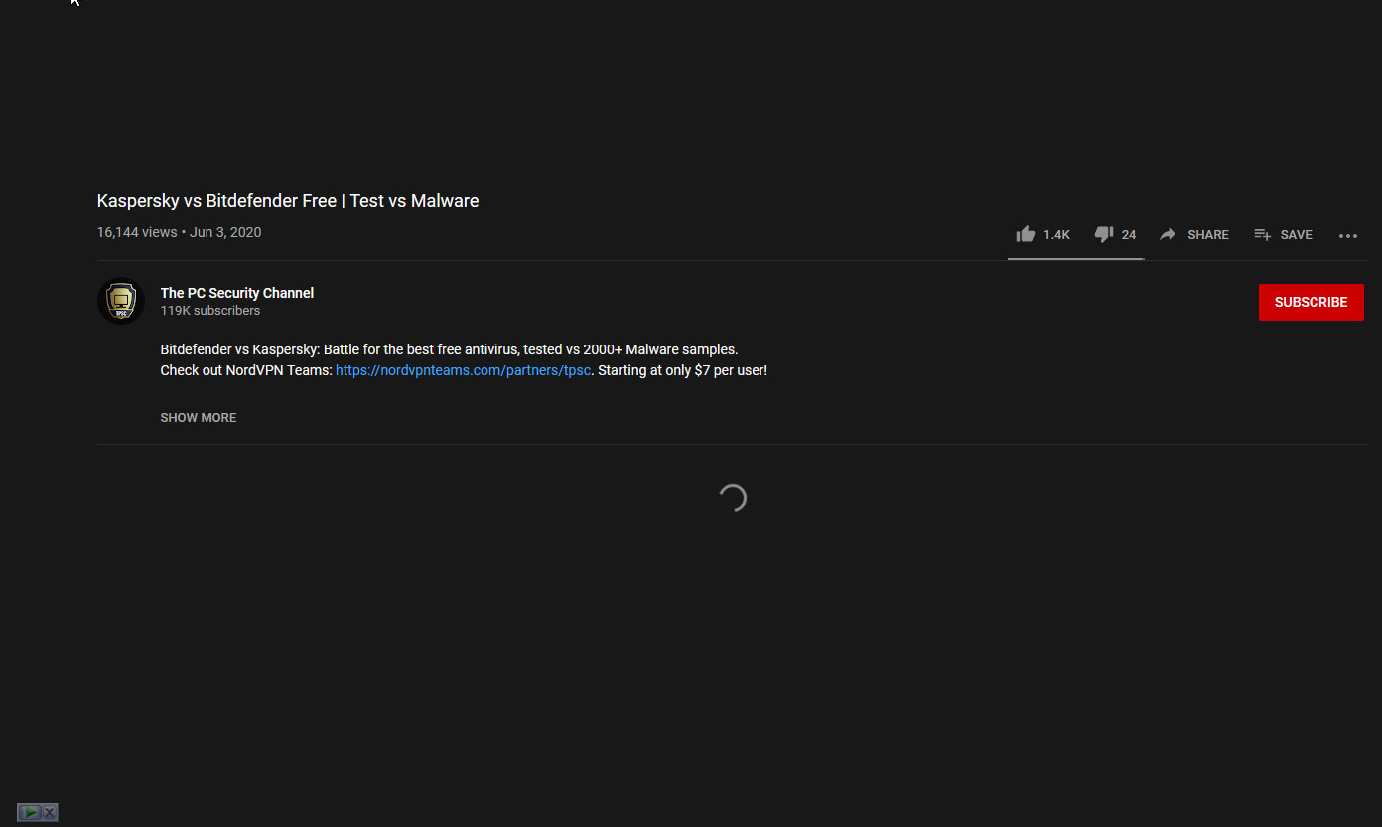
Task: Open The PC Security Channel name link
Action: tap(237, 293)
